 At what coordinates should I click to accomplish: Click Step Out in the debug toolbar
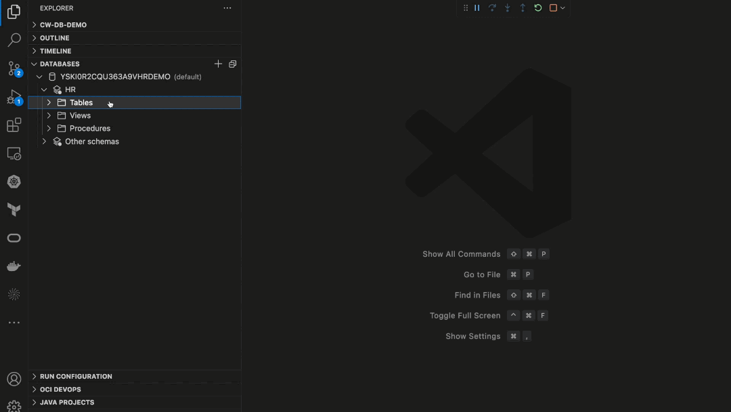[x=522, y=7]
